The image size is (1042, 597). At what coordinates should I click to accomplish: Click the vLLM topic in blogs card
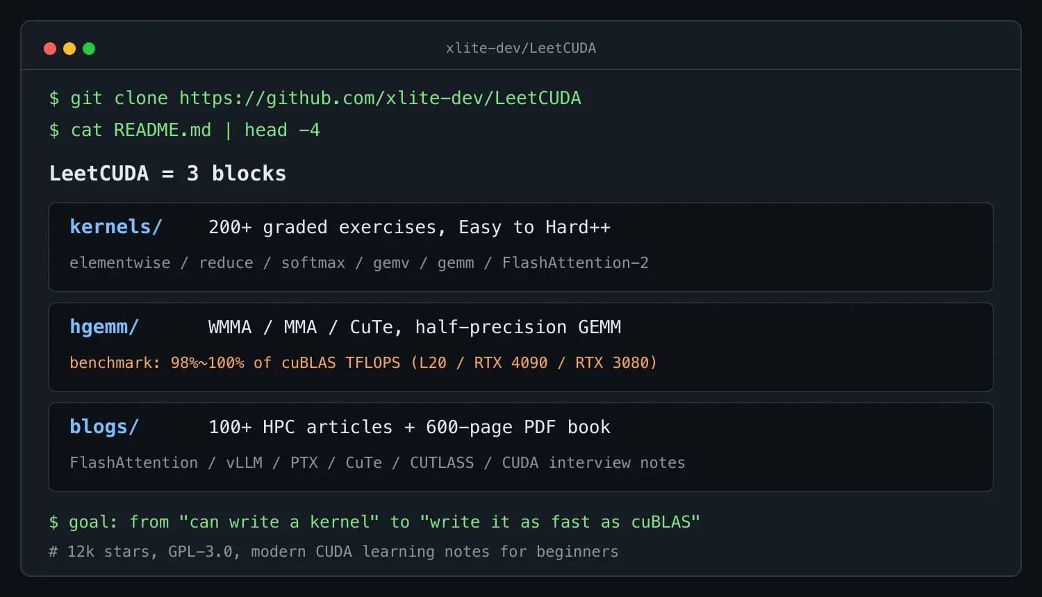pos(245,462)
